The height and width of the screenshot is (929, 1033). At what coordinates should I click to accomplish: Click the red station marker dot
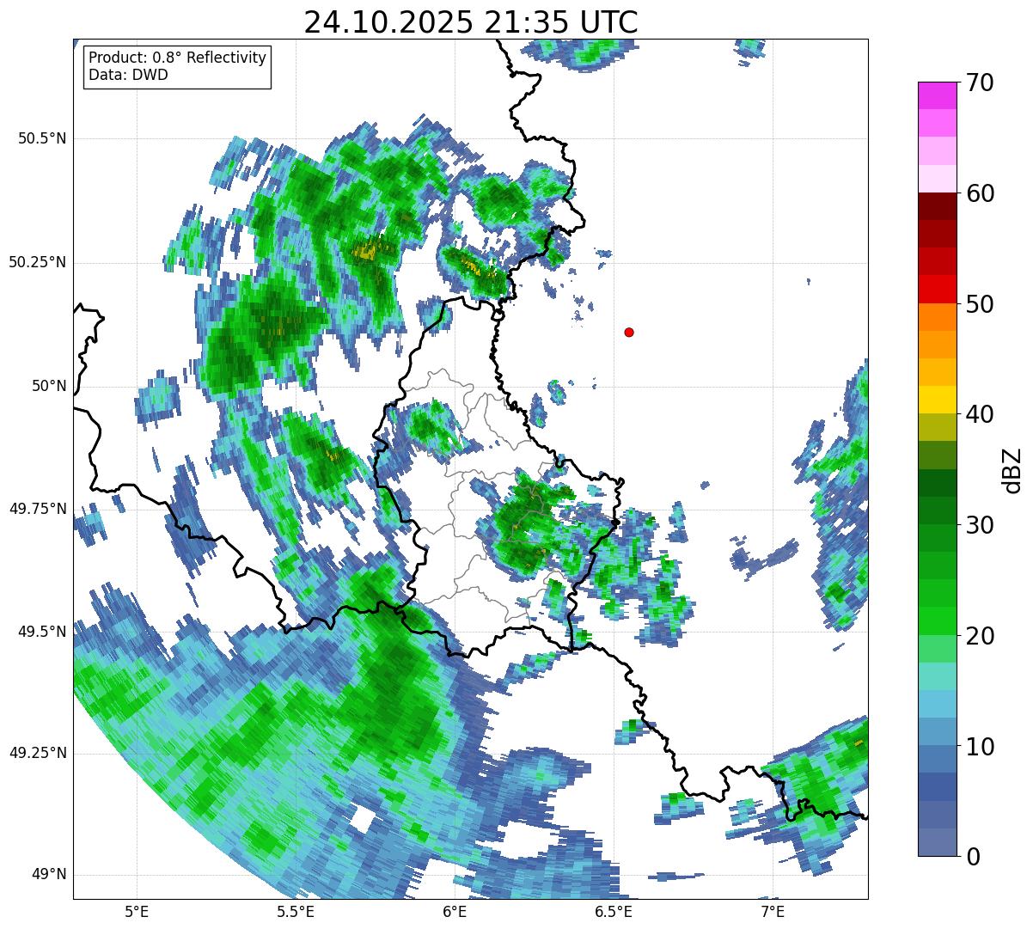[x=629, y=332]
